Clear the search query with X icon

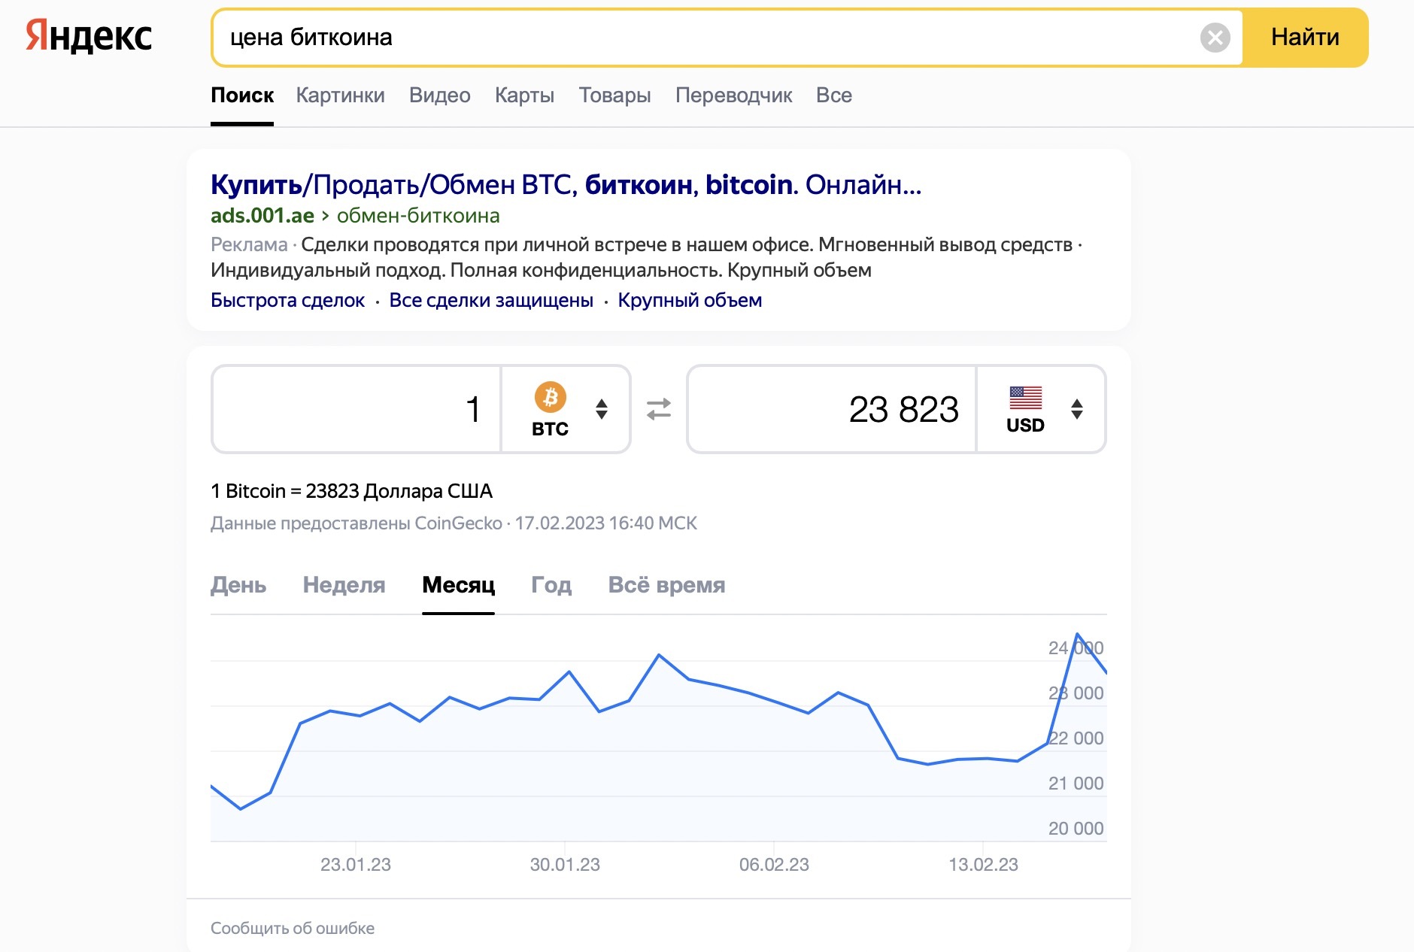pyautogui.click(x=1215, y=38)
